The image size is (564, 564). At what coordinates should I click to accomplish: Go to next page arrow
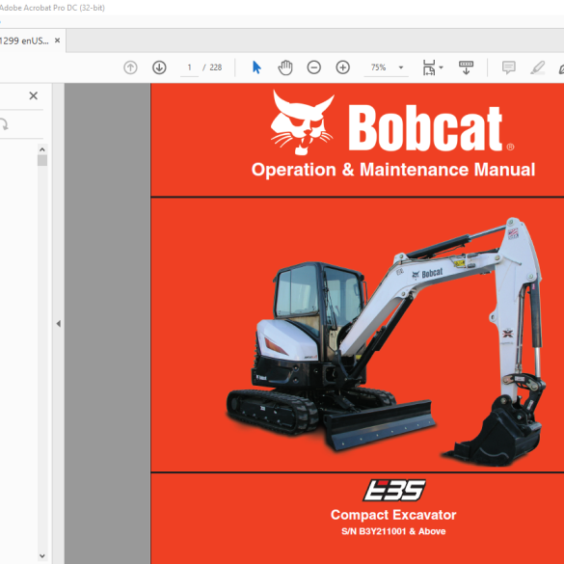pyautogui.click(x=159, y=67)
